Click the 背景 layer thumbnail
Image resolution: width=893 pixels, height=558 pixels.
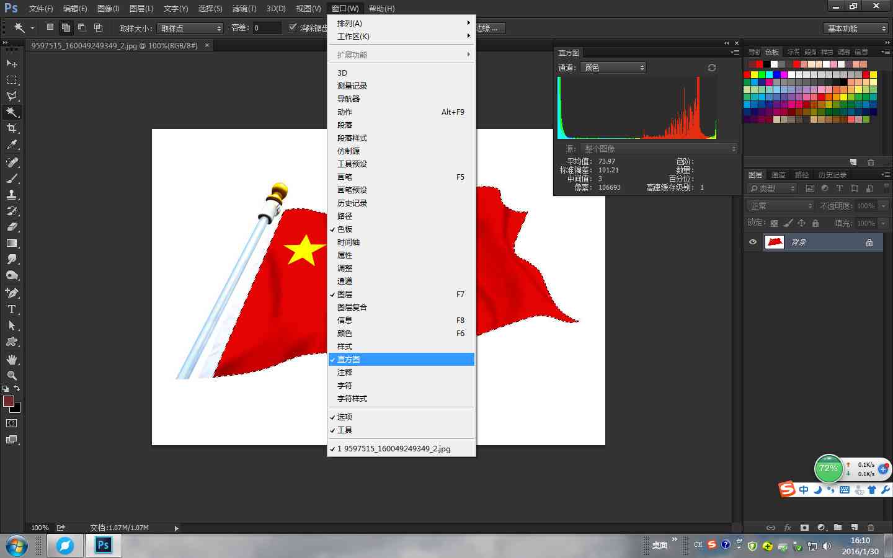click(x=775, y=242)
